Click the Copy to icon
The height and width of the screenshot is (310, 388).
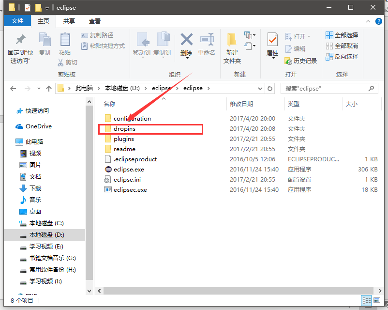pyautogui.click(x=163, y=39)
